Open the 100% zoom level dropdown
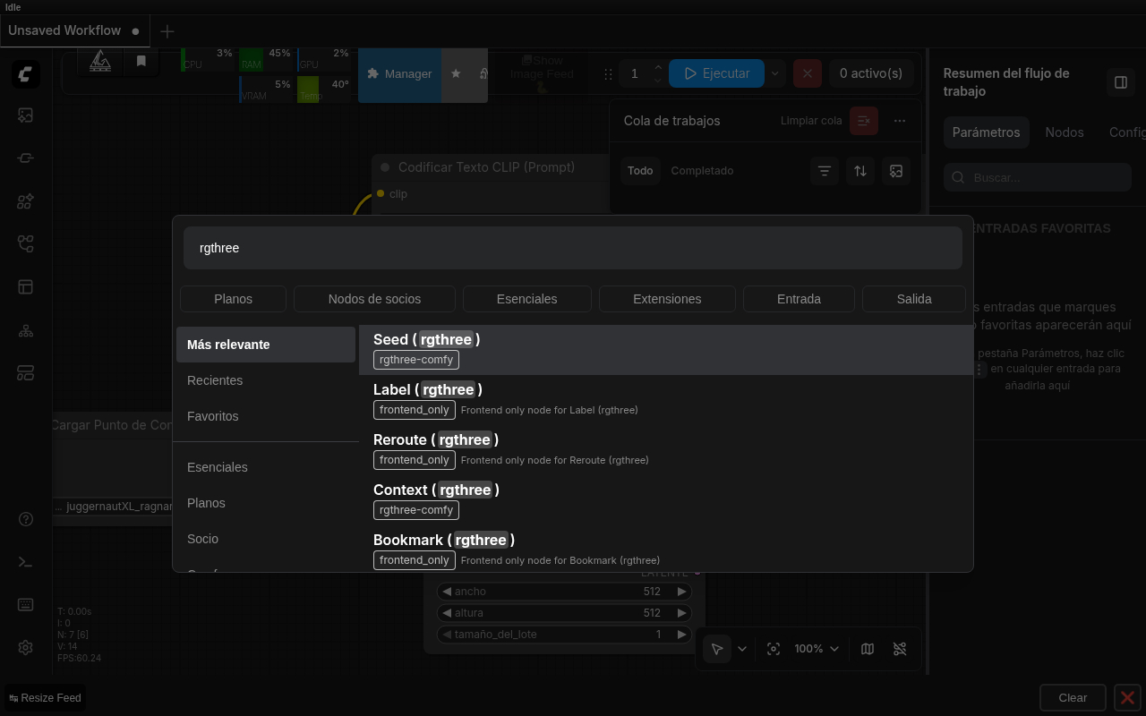The image size is (1146, 716). coord(817,649)
